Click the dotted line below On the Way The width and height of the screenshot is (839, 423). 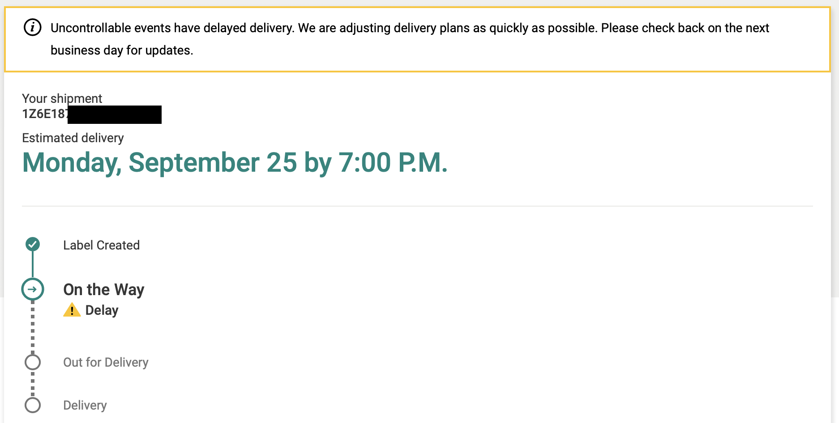tap(33, 327)
